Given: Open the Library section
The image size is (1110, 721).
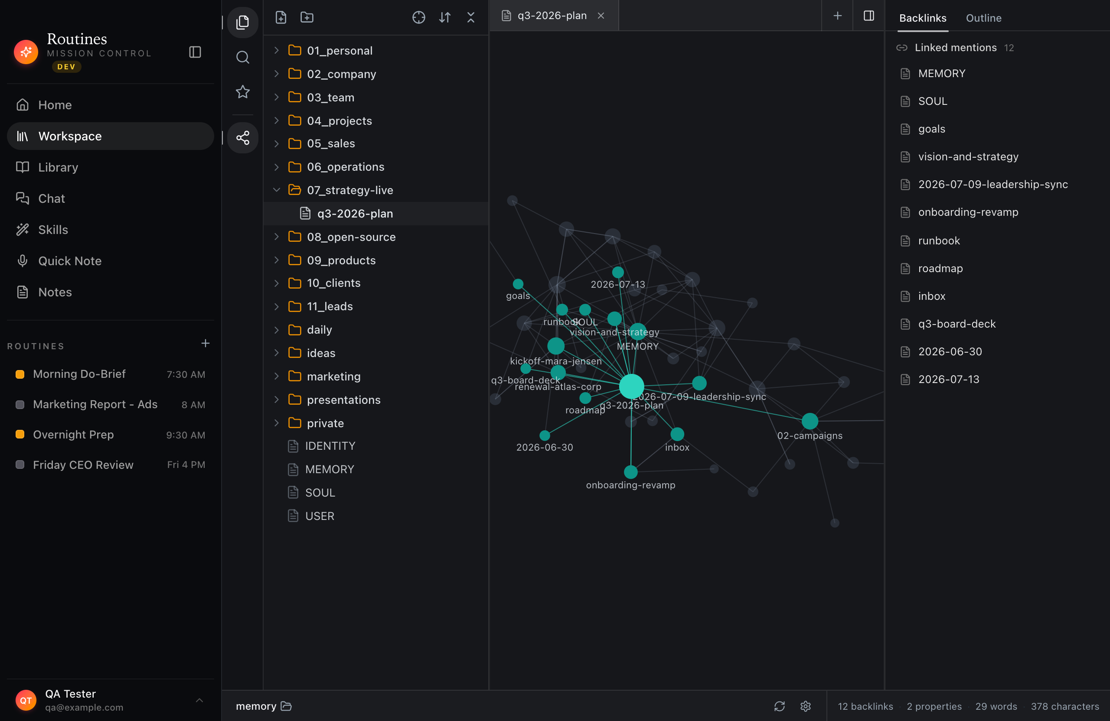Looking at the screenshot, I should click(111, 167).
